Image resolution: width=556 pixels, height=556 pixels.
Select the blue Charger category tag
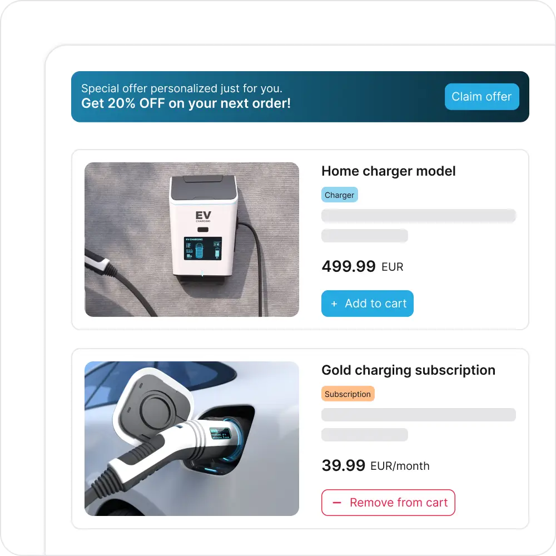point(339,195)
